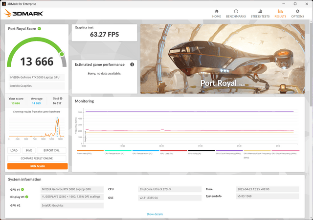Maximize the 3DMark window

pos(295,4)
